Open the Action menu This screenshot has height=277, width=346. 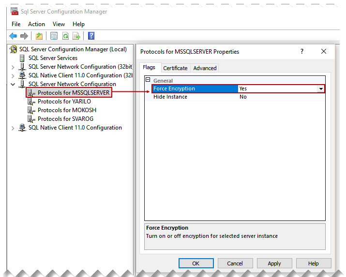(x=36, y=24)
